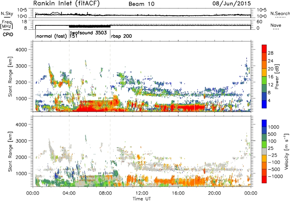290x201 pixels.
Task: Click the '-25' label on Velocity colorbar
Action: point(273,155)
